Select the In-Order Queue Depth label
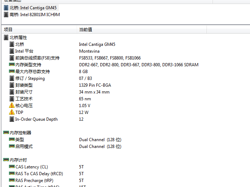The image size is (250, 187). (36, 119)
